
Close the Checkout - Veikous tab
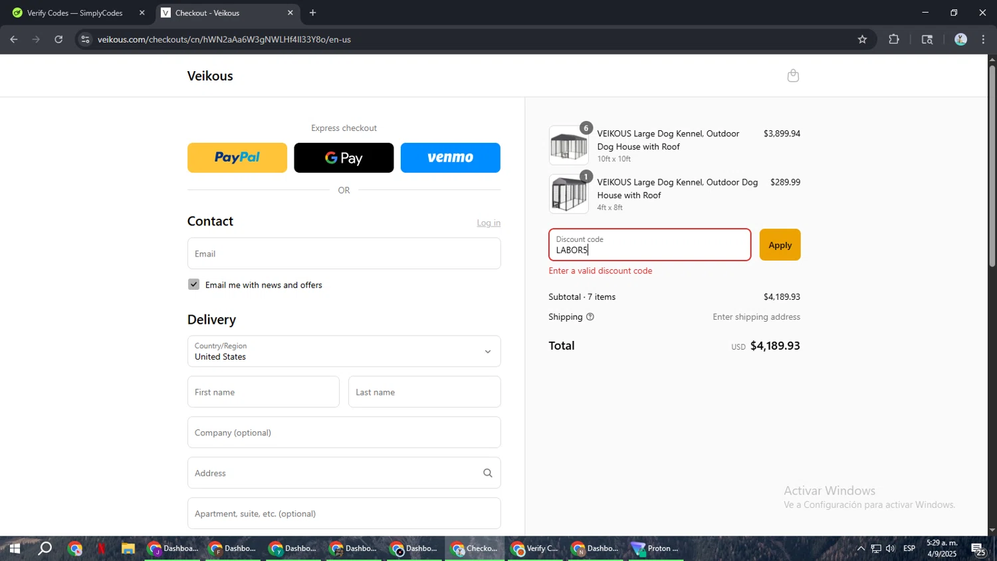pyautogui.click(x=290, y=13)
